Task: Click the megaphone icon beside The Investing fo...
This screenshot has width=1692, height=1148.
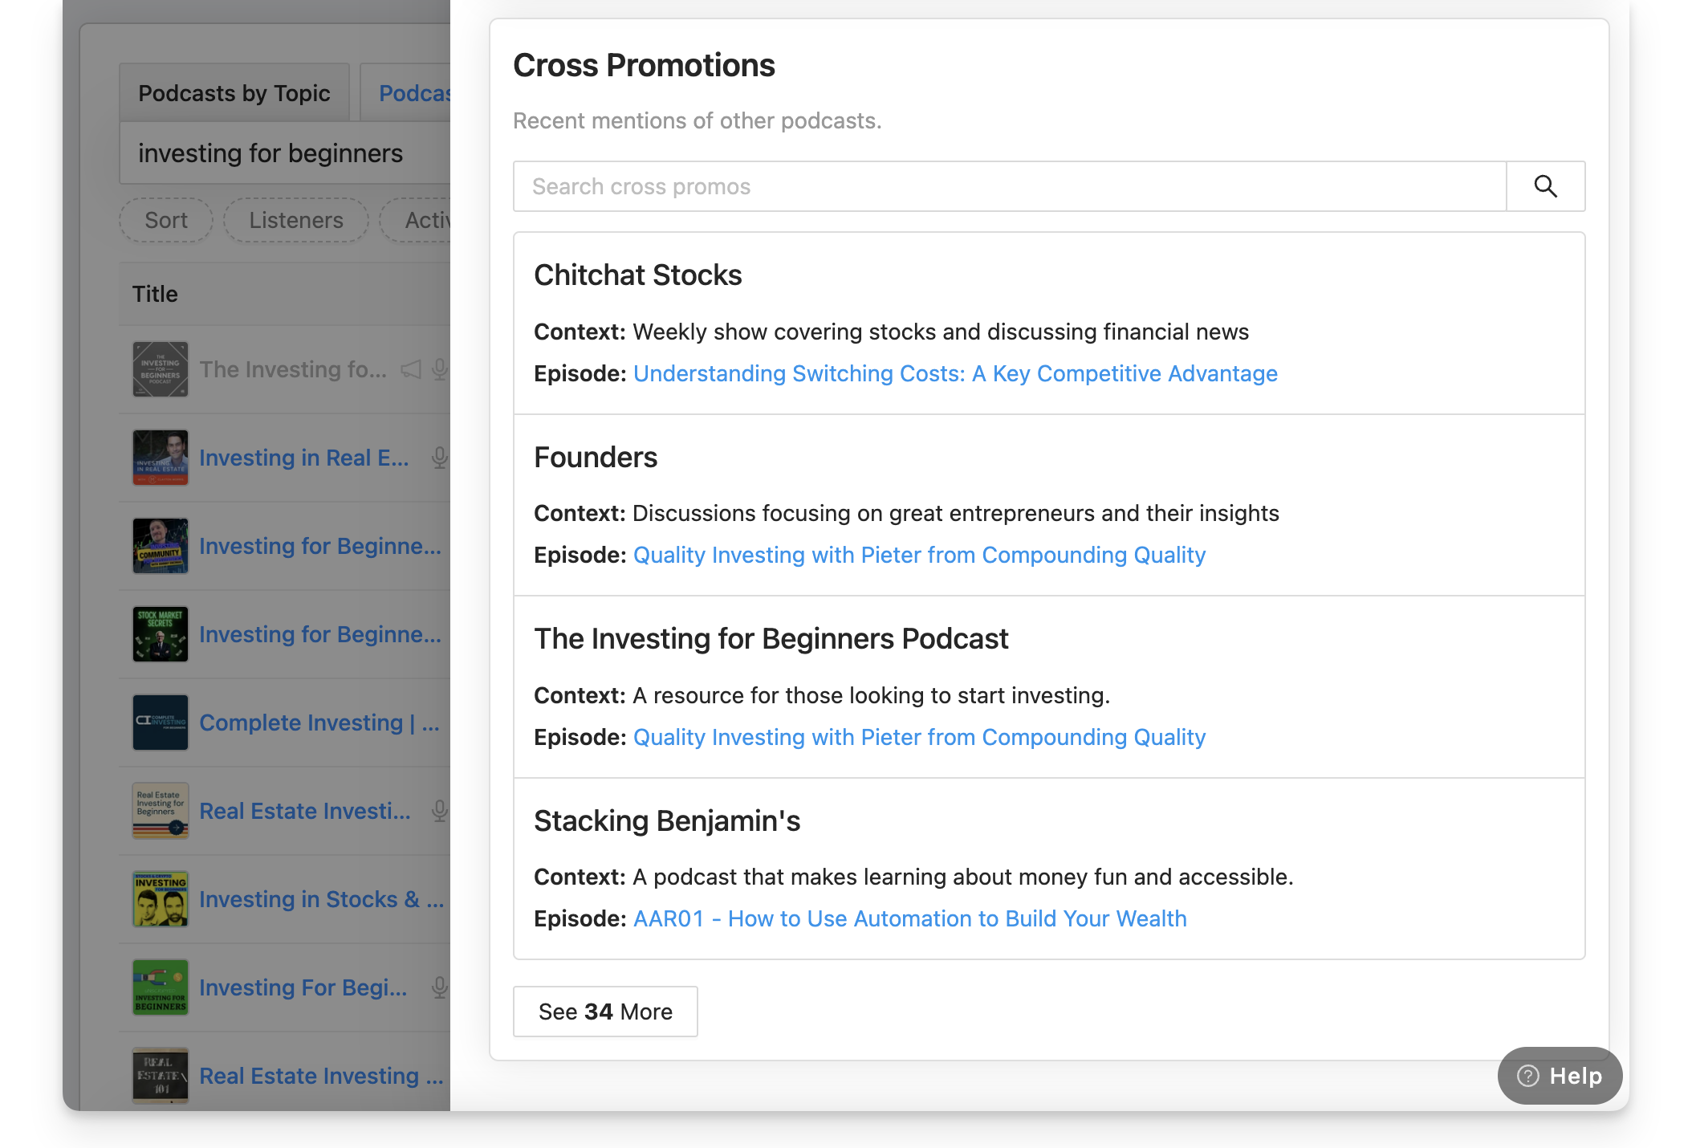Action: click(x=411, y=369)
